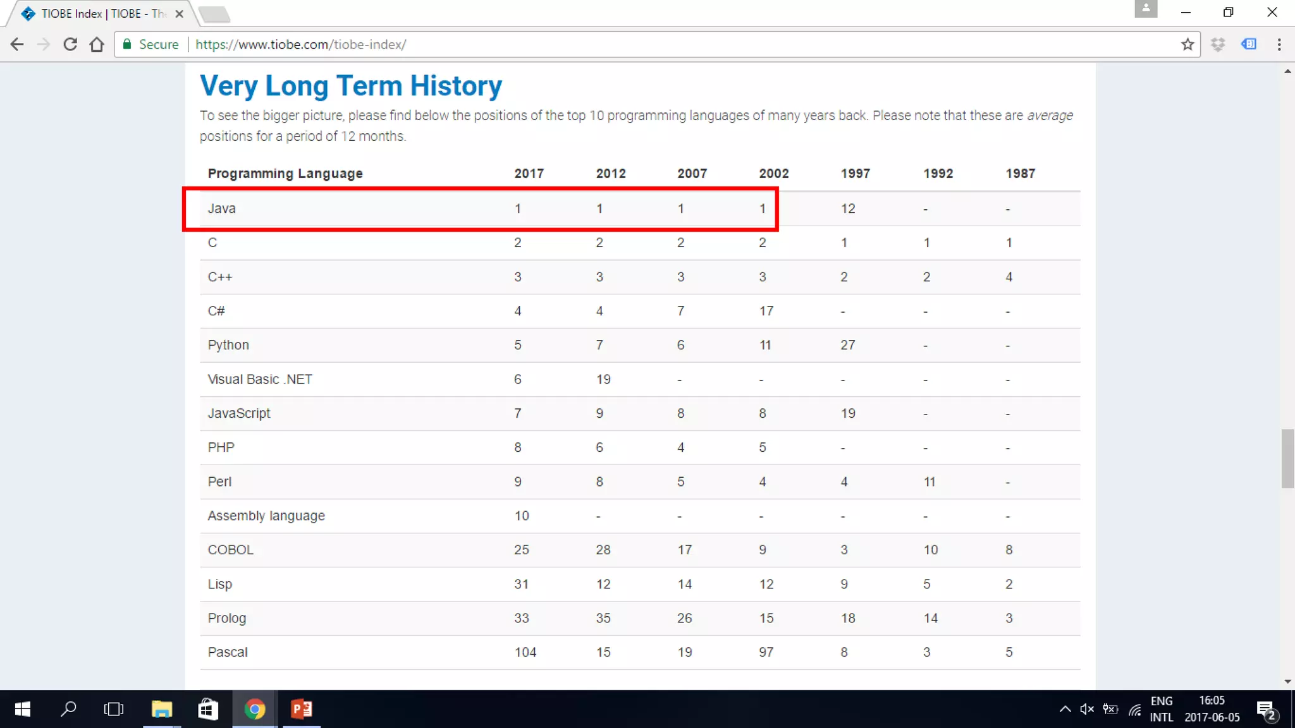Open PowerPoint from the taskbar
The width and height of the screenshot is (1295, 728).
tap(302, 709)
